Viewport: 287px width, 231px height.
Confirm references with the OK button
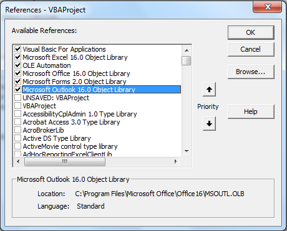(x=251, y=32)
